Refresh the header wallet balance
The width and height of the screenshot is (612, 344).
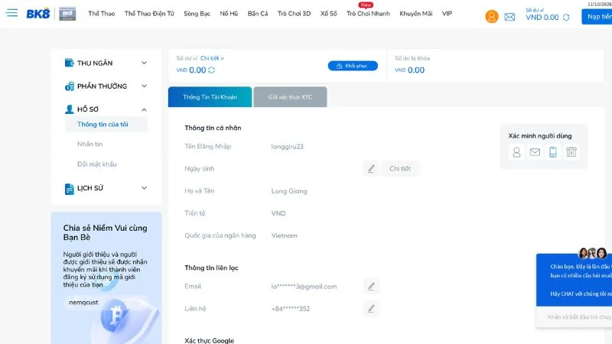pos(566,17)
